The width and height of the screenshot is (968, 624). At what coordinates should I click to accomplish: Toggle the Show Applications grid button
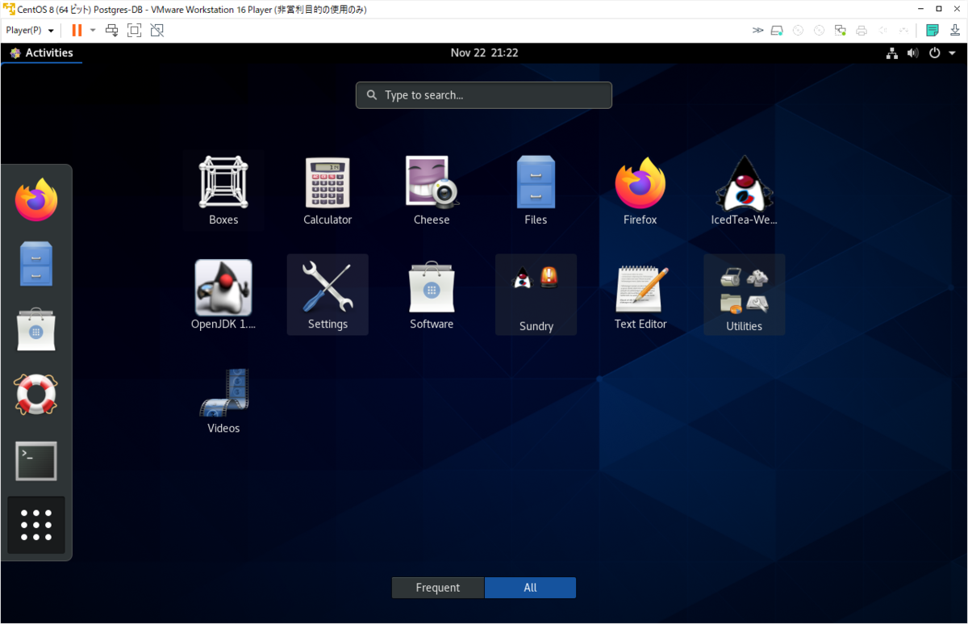point(36,525)
